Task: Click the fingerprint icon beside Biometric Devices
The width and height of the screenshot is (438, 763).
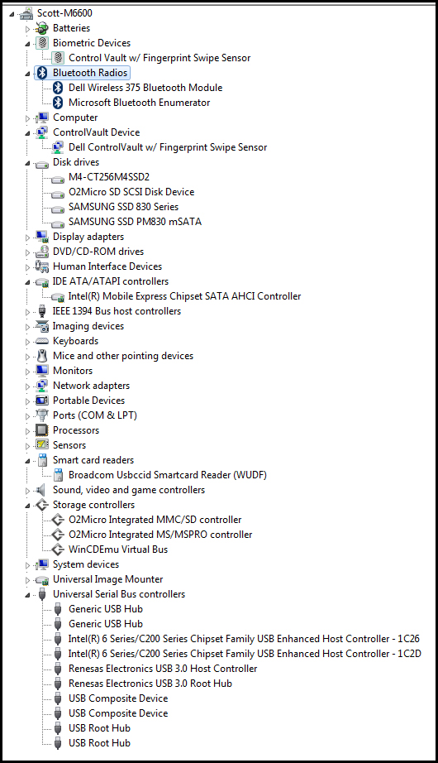Action: (42, 43)
